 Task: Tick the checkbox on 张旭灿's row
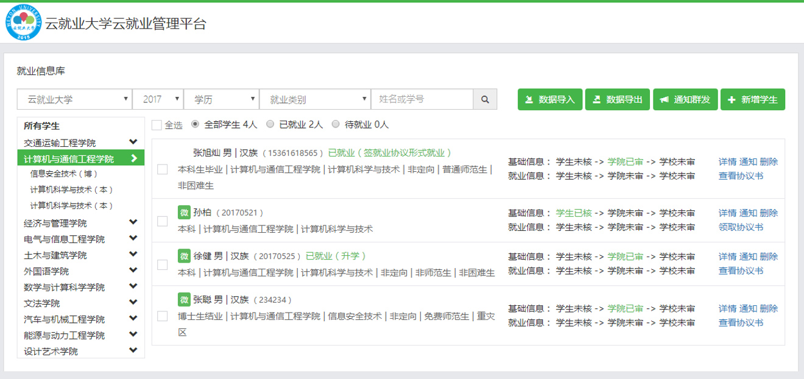pos(162,169)
